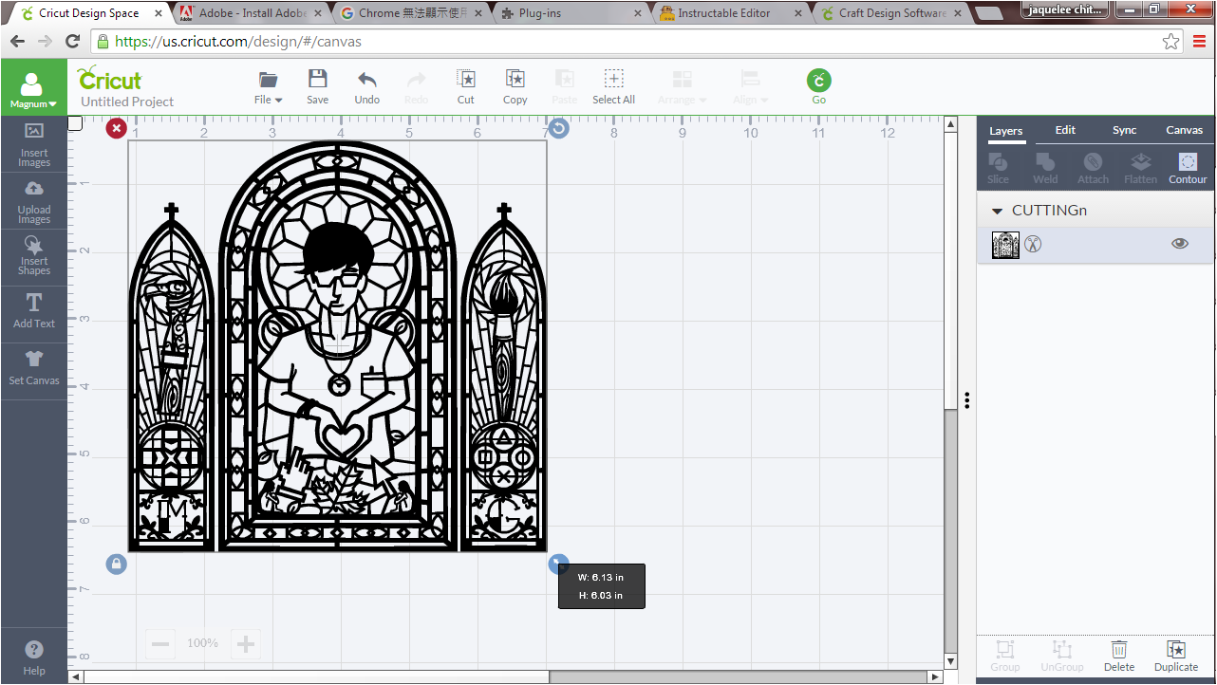
Task: Zoom out with the minus button
Action: [x=160, y=645]
